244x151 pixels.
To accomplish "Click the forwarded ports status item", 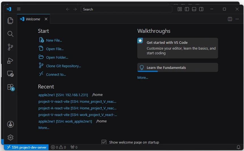I will 74,147.
